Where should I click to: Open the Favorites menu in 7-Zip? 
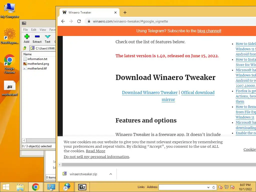(x=52, y=30)
